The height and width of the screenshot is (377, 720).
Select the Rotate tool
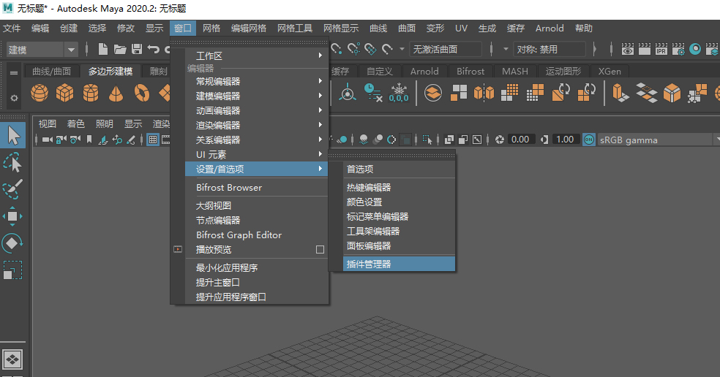pos(13,243)
